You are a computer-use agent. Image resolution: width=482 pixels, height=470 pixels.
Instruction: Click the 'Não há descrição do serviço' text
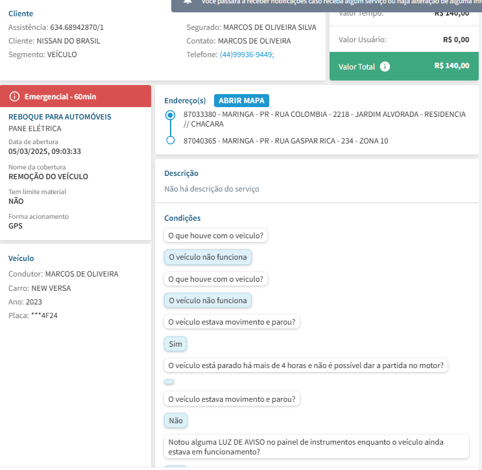[211, 189]
